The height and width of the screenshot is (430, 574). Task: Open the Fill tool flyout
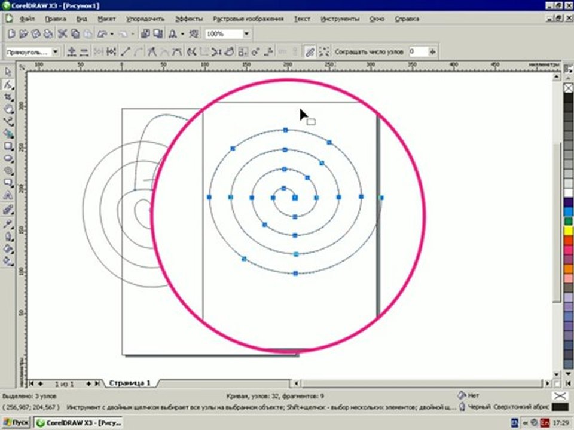(x=8, y=248)
